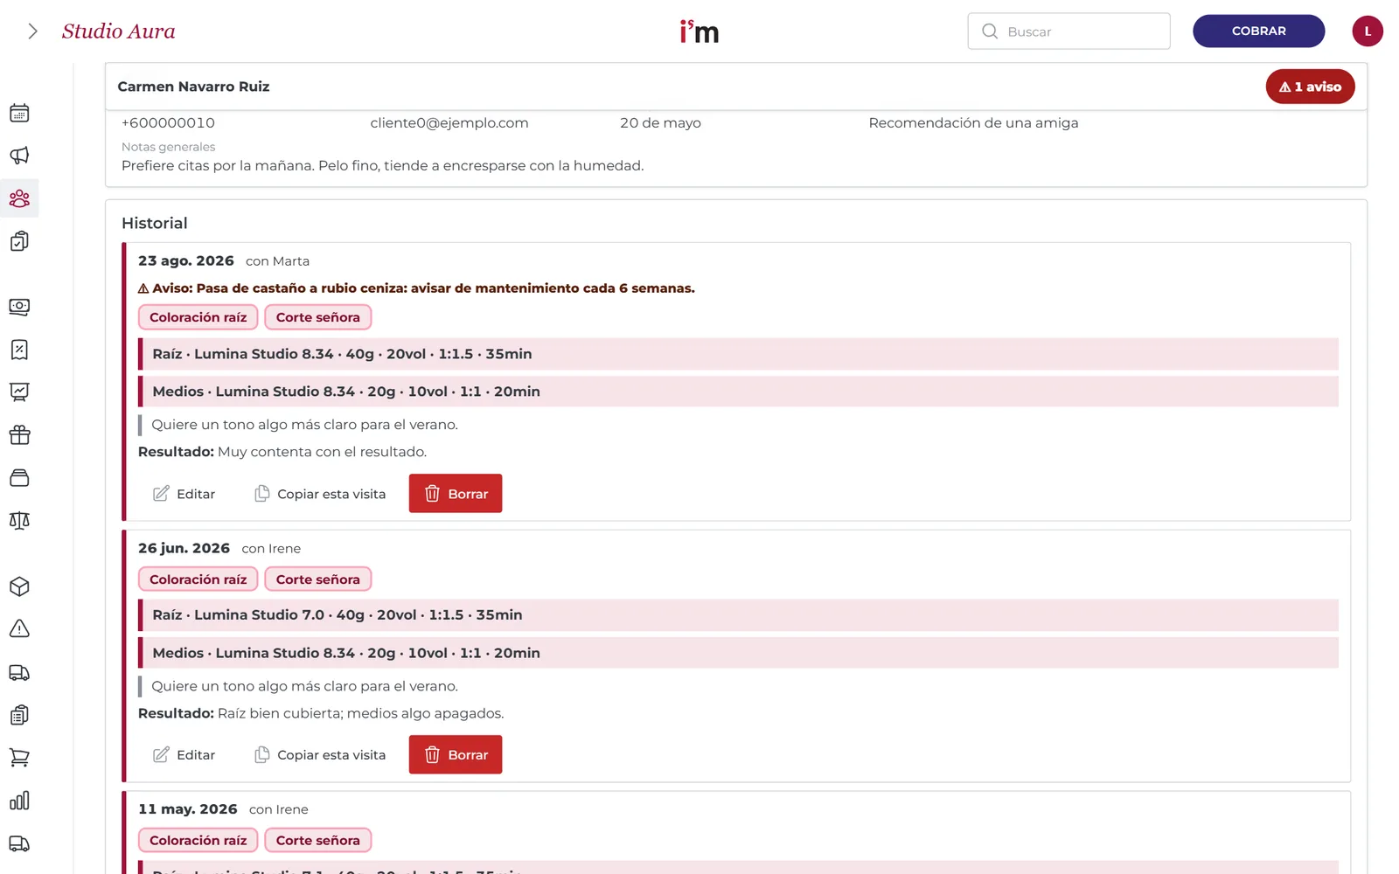The width and height of the screenshot is (1399, 874).
Task: Click Coloración raíz tag on 23 ago. visit
Action: (198, 317)
